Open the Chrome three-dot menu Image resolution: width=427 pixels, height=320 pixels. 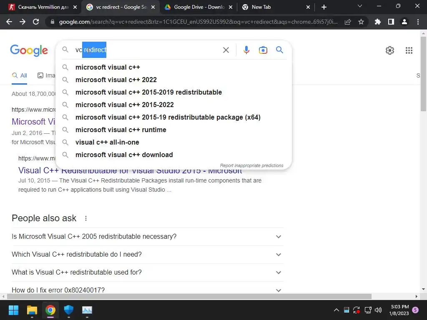point(418,22)
